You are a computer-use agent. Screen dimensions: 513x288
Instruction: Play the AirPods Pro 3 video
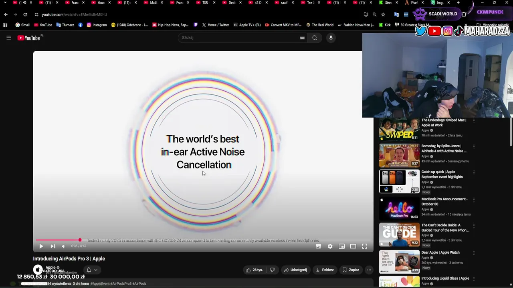[41, 246]
